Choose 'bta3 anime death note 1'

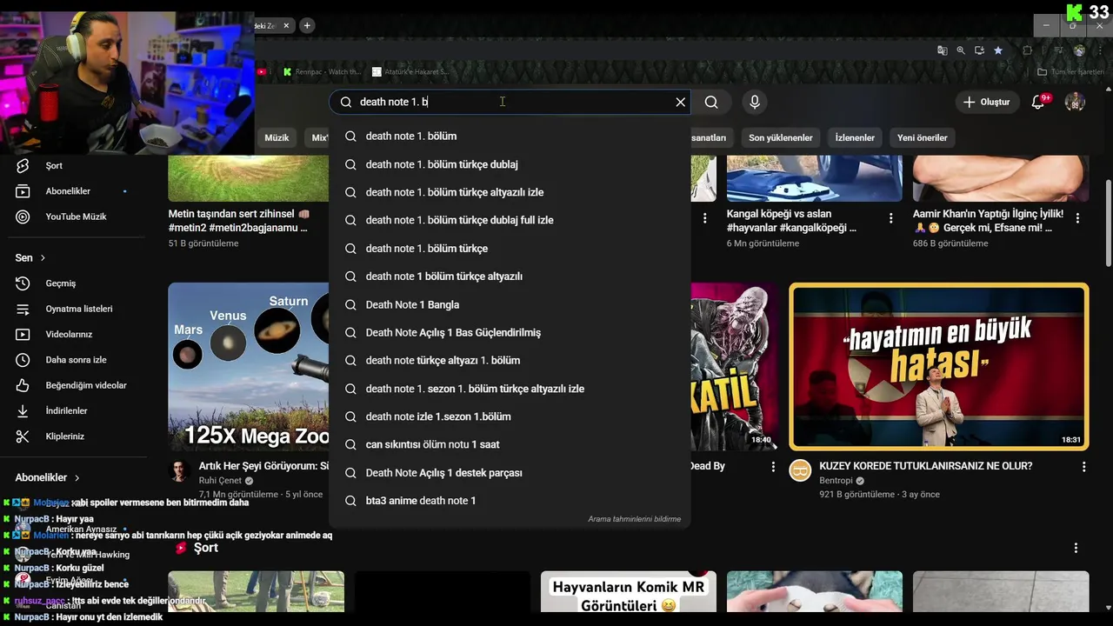510,501
